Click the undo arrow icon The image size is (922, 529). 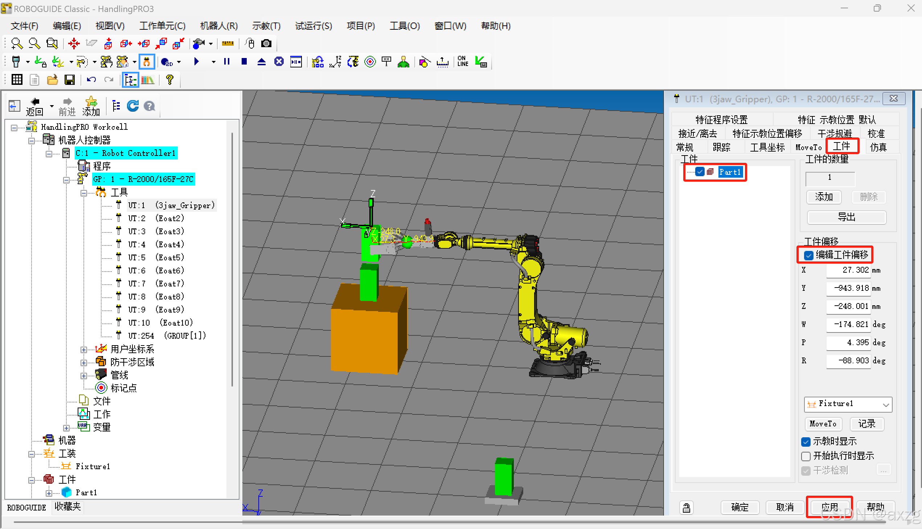(91, 79)
